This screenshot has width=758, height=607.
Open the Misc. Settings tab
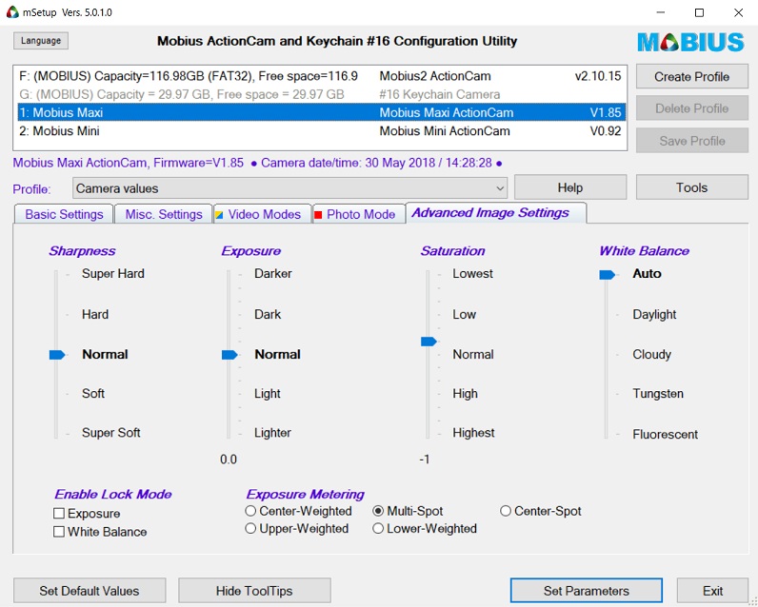(x=164, y=214)
